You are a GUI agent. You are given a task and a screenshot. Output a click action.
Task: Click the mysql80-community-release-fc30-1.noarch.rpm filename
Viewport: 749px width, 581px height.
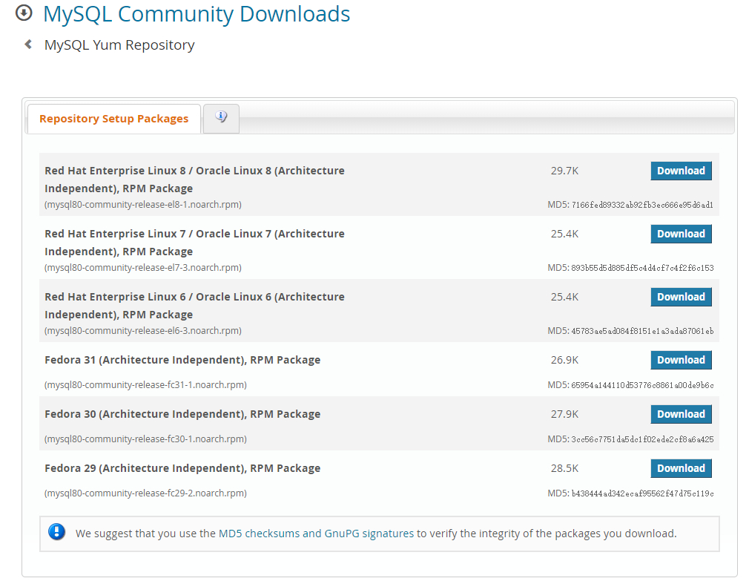point(145,439)
